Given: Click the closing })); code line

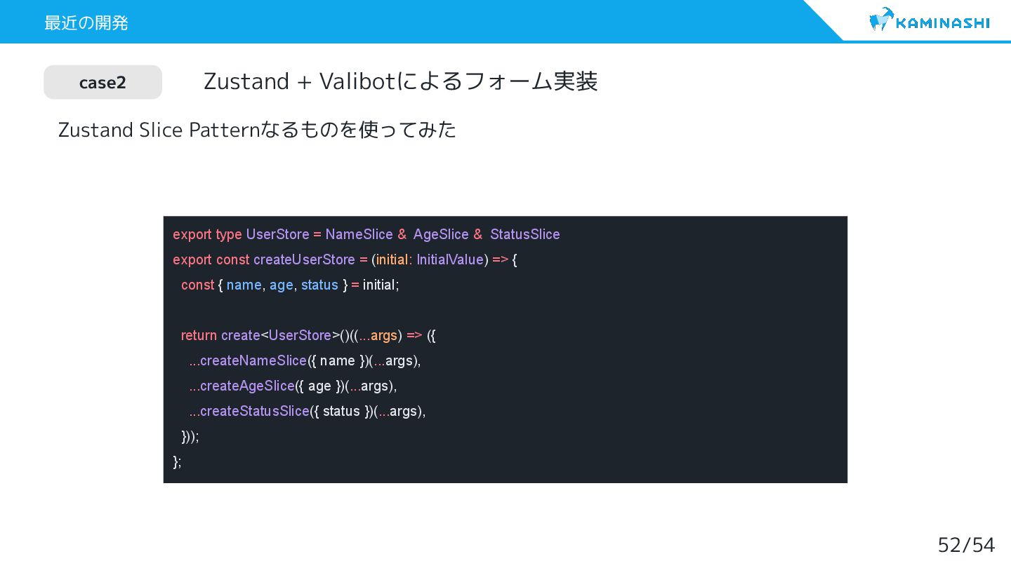Looking at the screenshot, I should 190,436.
